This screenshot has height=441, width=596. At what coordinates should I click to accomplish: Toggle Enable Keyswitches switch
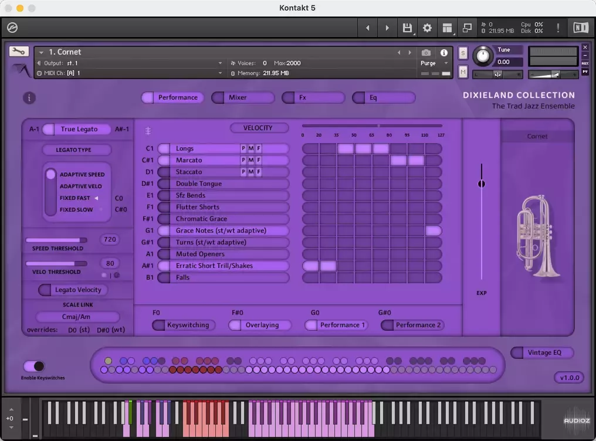[x=34, y=367]
